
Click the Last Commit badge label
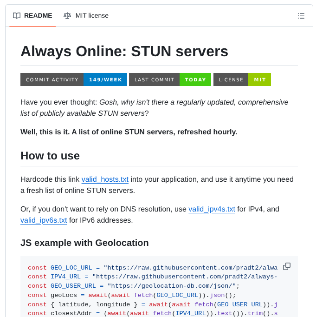154,79
